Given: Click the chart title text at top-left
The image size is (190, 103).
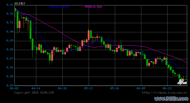Looking at the screenshot, I should pyautogui.click(x=20, y=3).
